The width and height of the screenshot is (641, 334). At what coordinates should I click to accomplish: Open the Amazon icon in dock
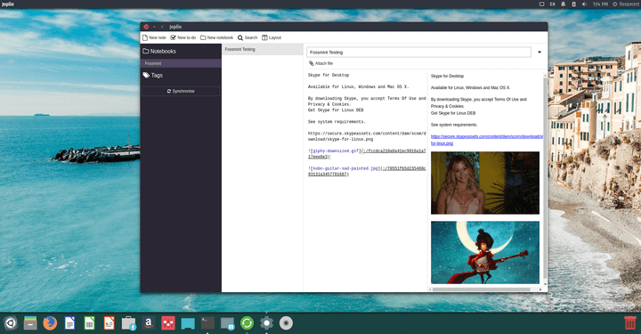pos(149,323)
